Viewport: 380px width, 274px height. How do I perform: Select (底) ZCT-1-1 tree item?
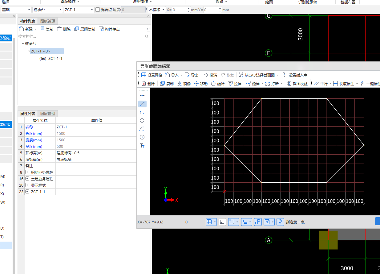coord(51,58)
